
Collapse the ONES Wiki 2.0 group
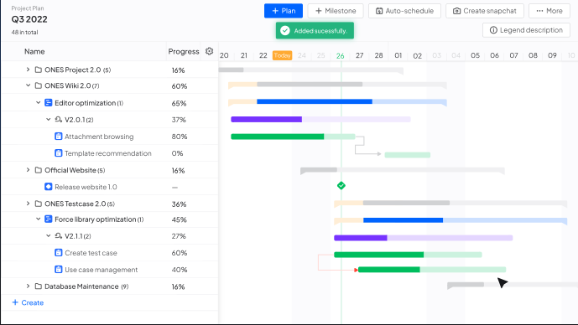click(28, 85)
